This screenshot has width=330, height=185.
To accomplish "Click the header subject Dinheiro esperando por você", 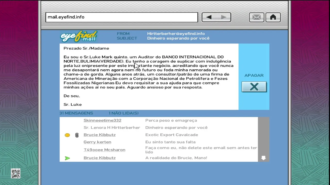I will (178, 38).
